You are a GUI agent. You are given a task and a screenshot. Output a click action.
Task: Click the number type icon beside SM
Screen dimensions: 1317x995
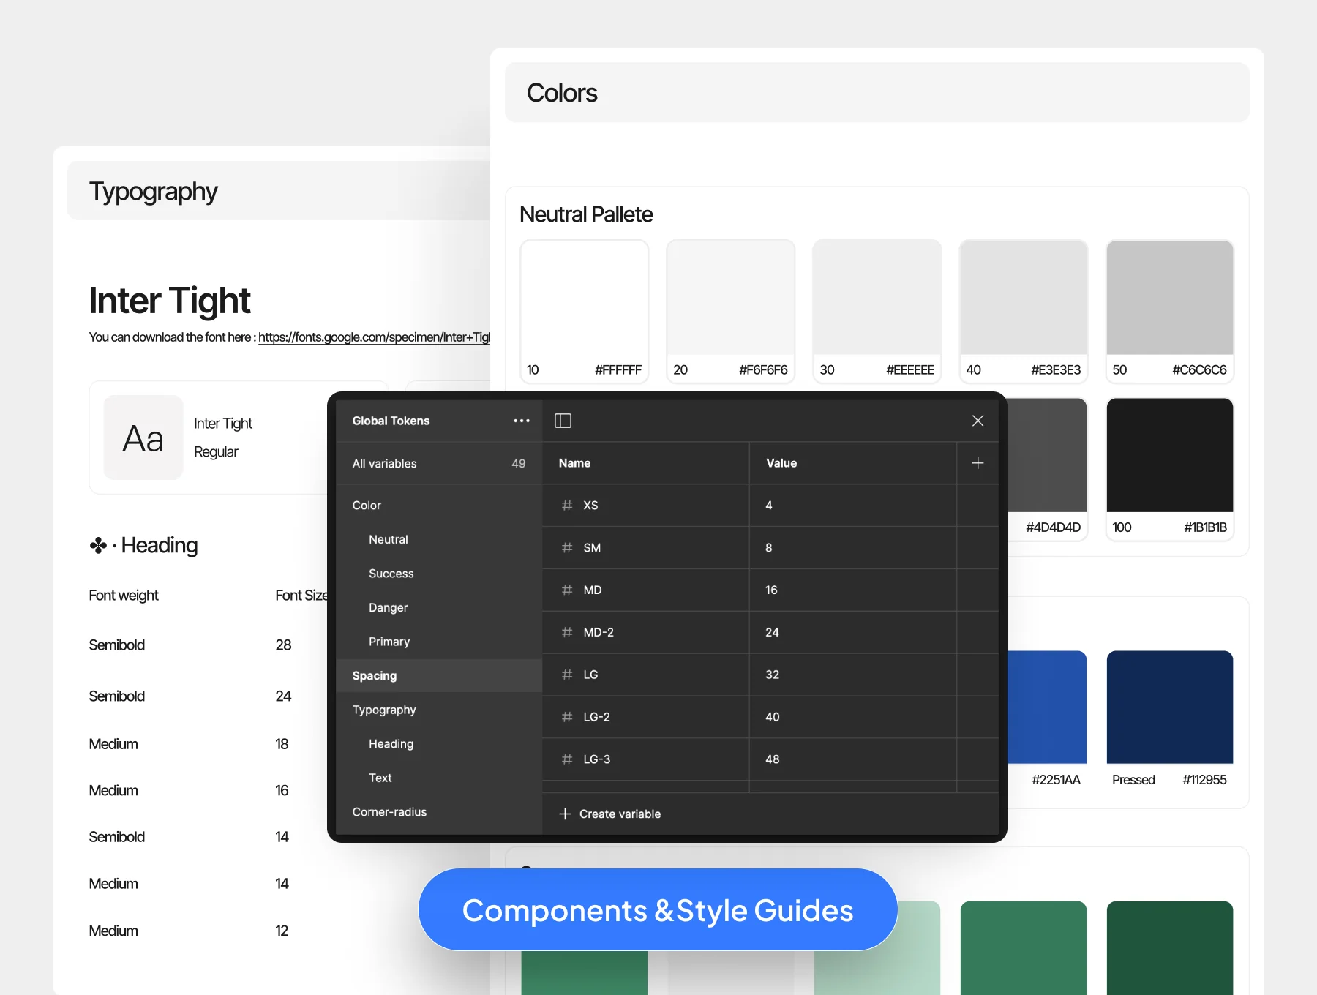[x=567, y=548]
